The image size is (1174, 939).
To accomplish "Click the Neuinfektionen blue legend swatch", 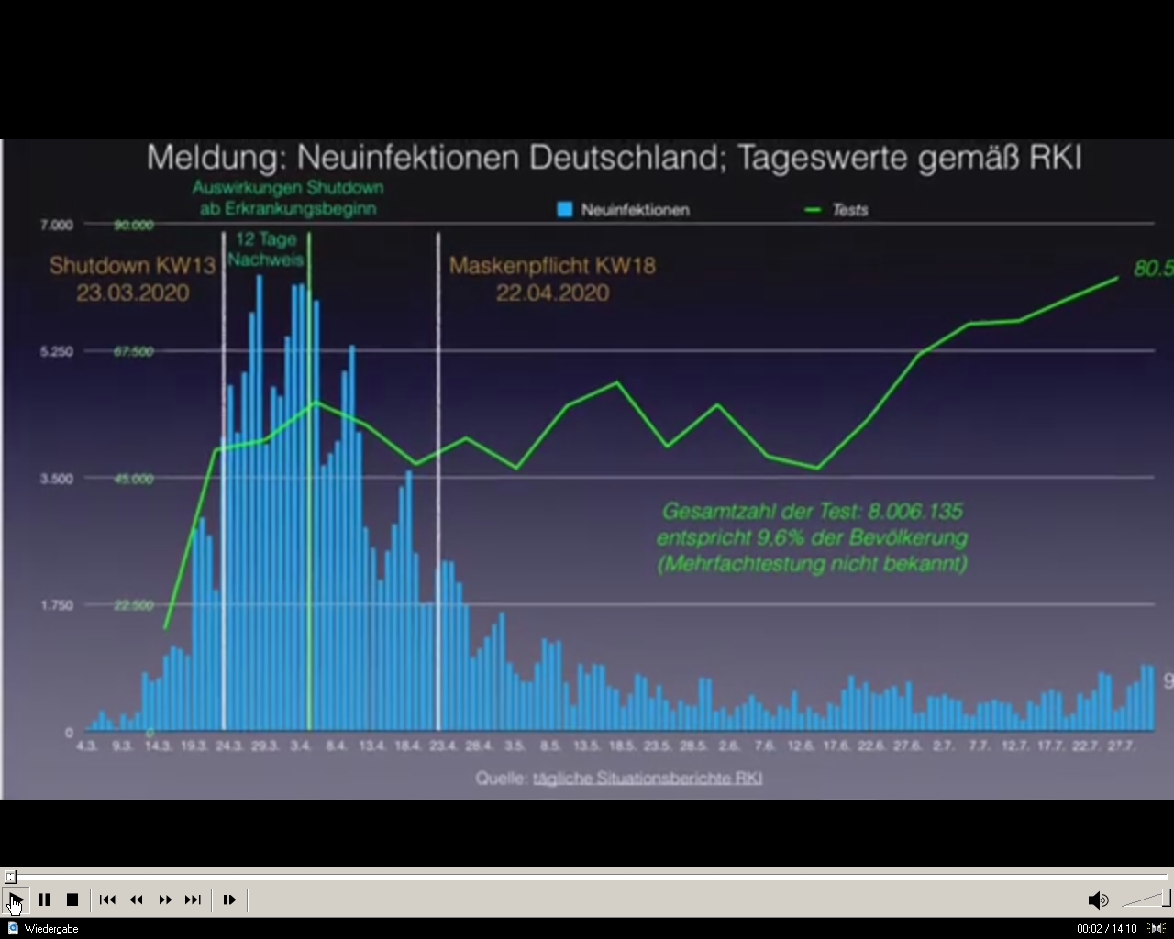I will pos(565,210).
